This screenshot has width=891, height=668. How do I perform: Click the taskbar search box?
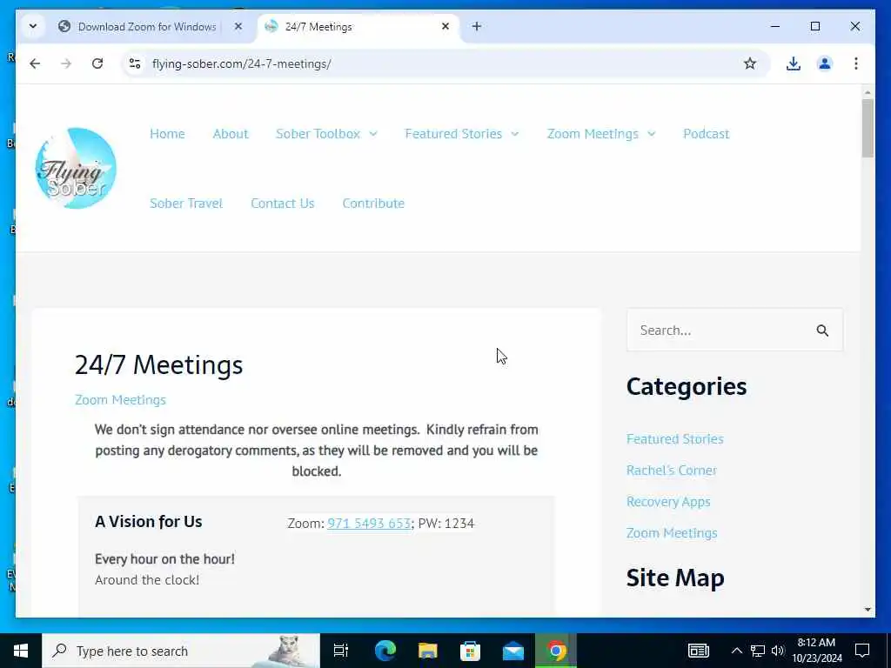click(x=181, y=651)
